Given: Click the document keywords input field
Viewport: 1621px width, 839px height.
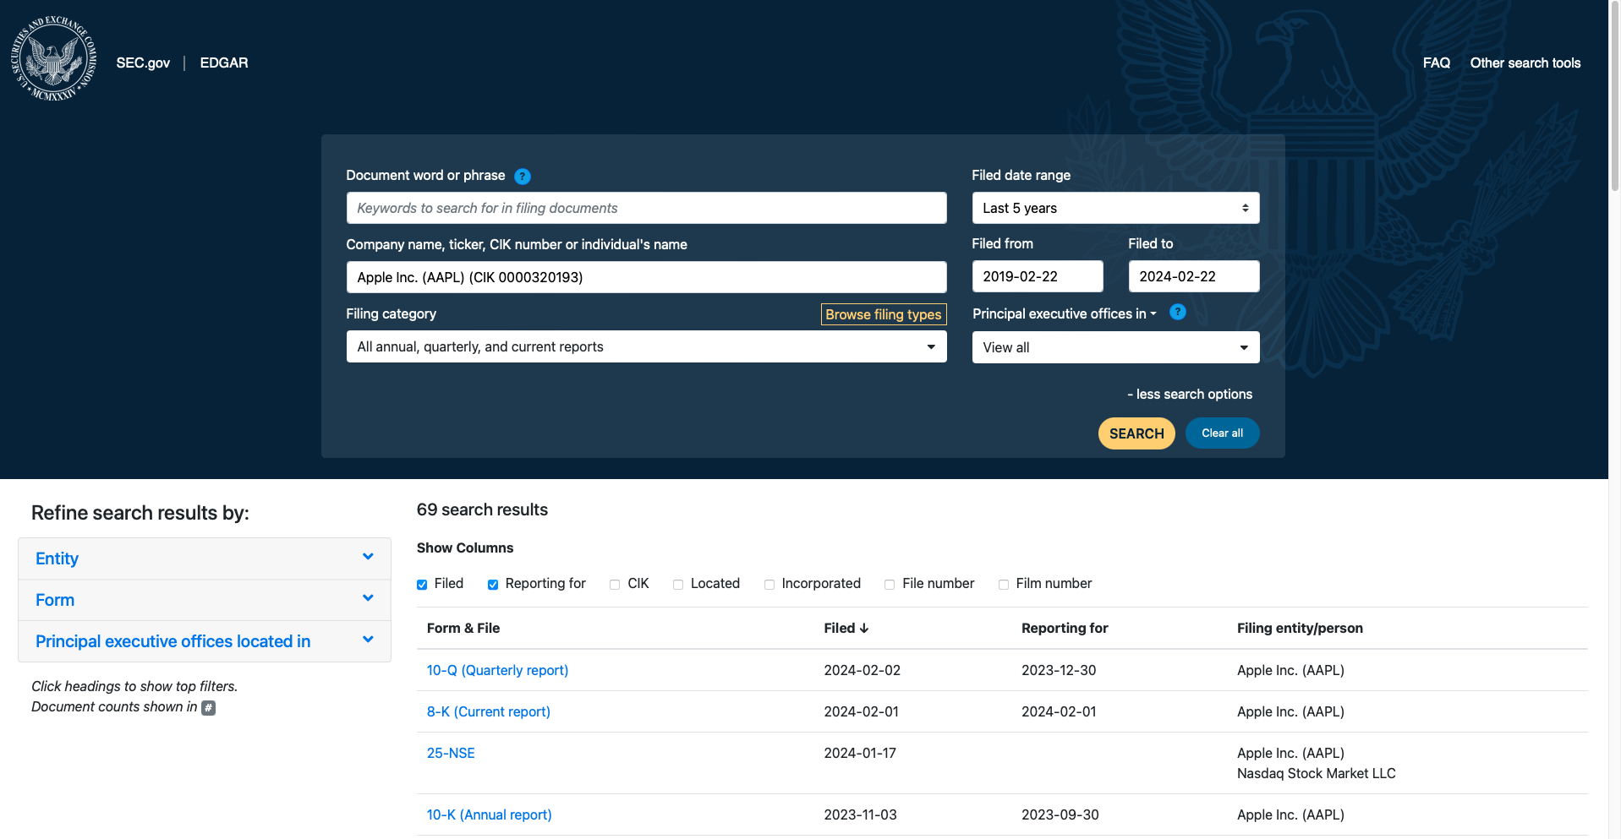Looking at the screenshot, I should (646, 209).
